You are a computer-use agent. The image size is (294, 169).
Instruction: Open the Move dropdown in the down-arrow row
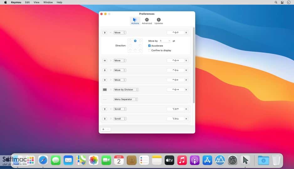click(x=120, y=70)
